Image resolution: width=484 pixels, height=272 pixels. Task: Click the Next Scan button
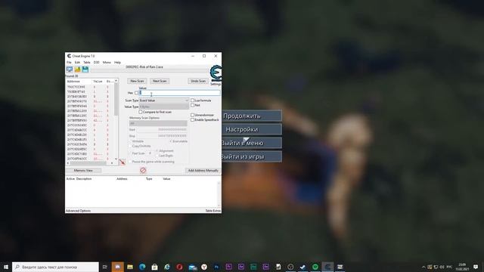pyautogui.click(x=160, y=81)
